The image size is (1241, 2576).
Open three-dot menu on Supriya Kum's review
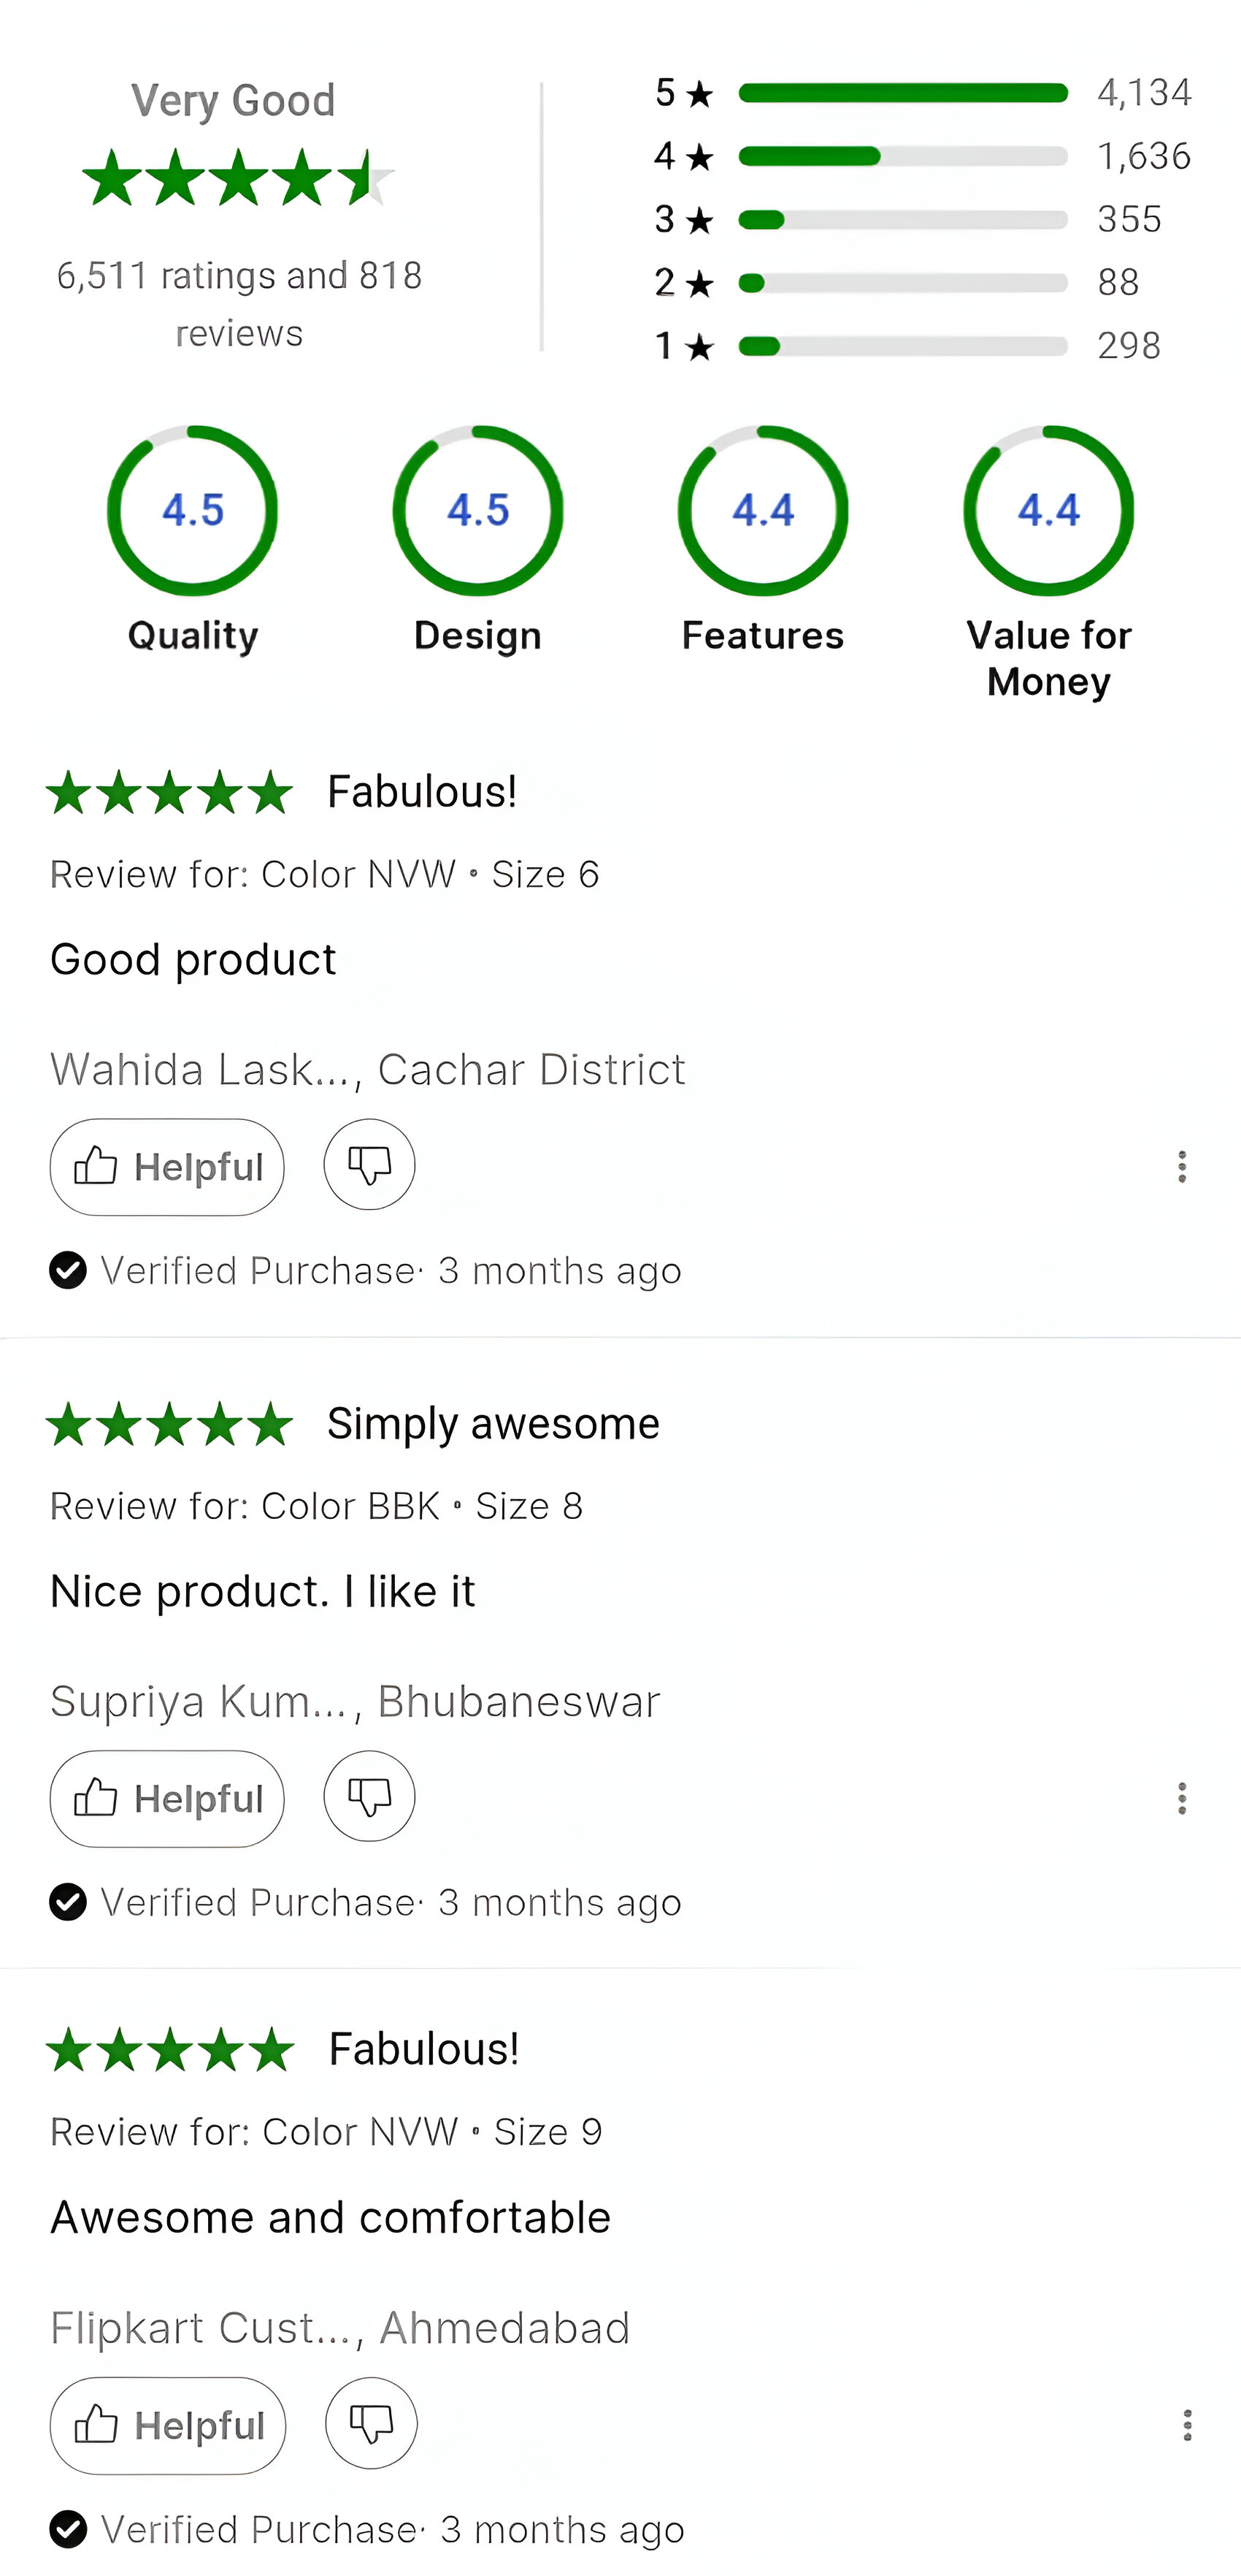[x=1182, y=1798]
